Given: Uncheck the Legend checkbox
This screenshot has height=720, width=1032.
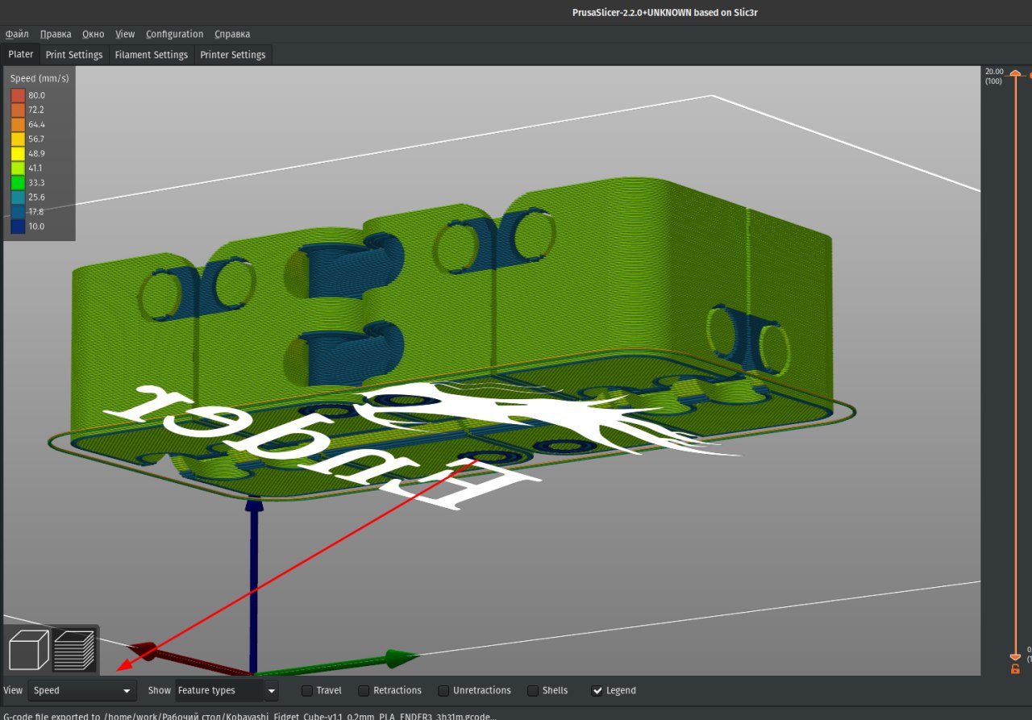Looking at the screenshot, I should [x=597, y=691].
